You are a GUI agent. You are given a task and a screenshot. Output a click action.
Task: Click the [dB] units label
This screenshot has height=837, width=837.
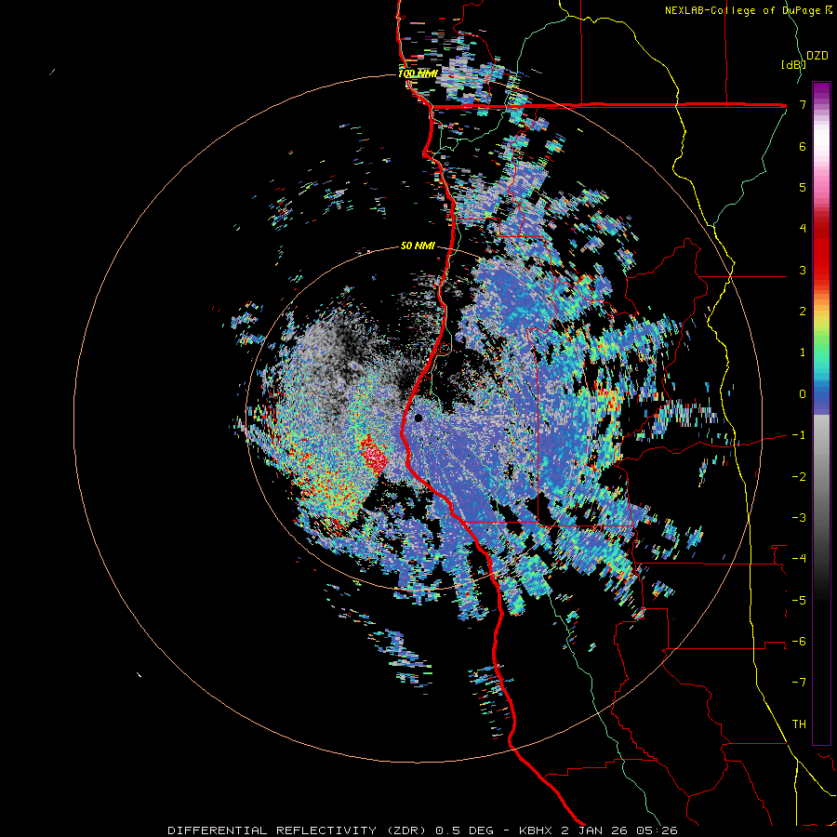pos(792,64)
